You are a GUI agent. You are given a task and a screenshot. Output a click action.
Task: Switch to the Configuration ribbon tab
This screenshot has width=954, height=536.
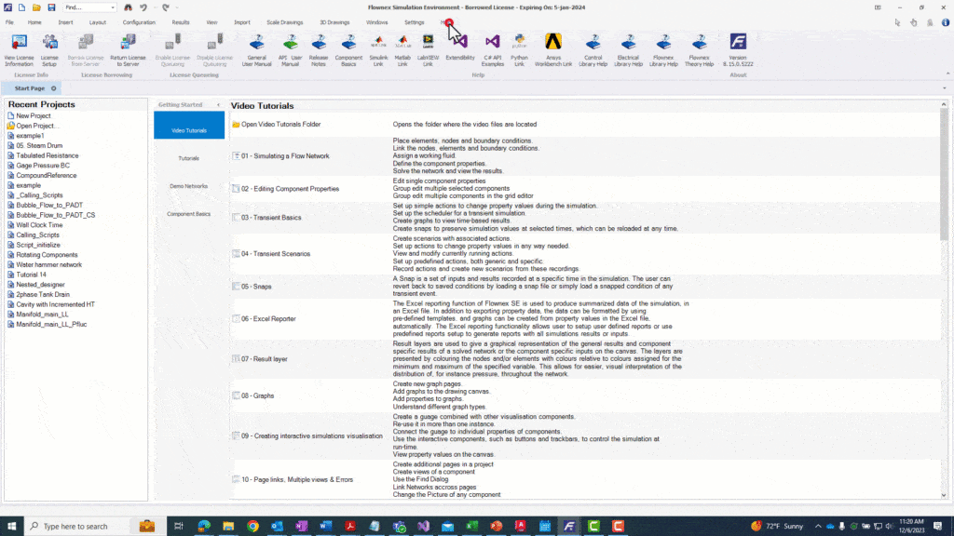[139, 21]
